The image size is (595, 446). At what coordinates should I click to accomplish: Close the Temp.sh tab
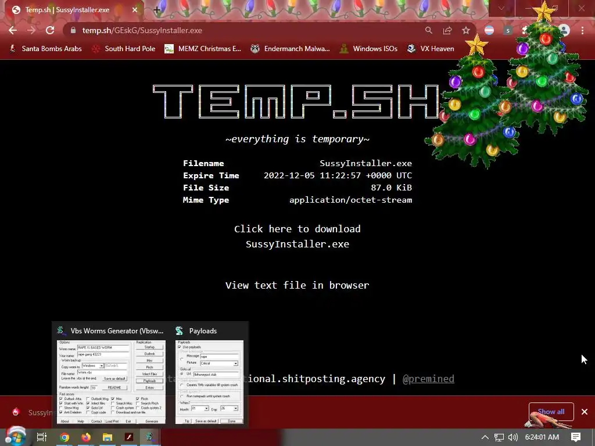[x=135, y=10]
